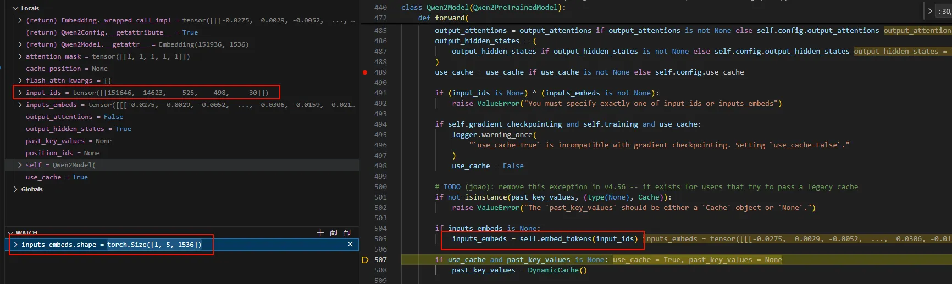Image resolution: width=952 pixels, height=284 pixels.
Task: Remove the inputs_embeds.shape watch expression
Action: coord(350,245)
